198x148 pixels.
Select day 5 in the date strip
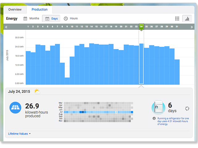[47, 27]
